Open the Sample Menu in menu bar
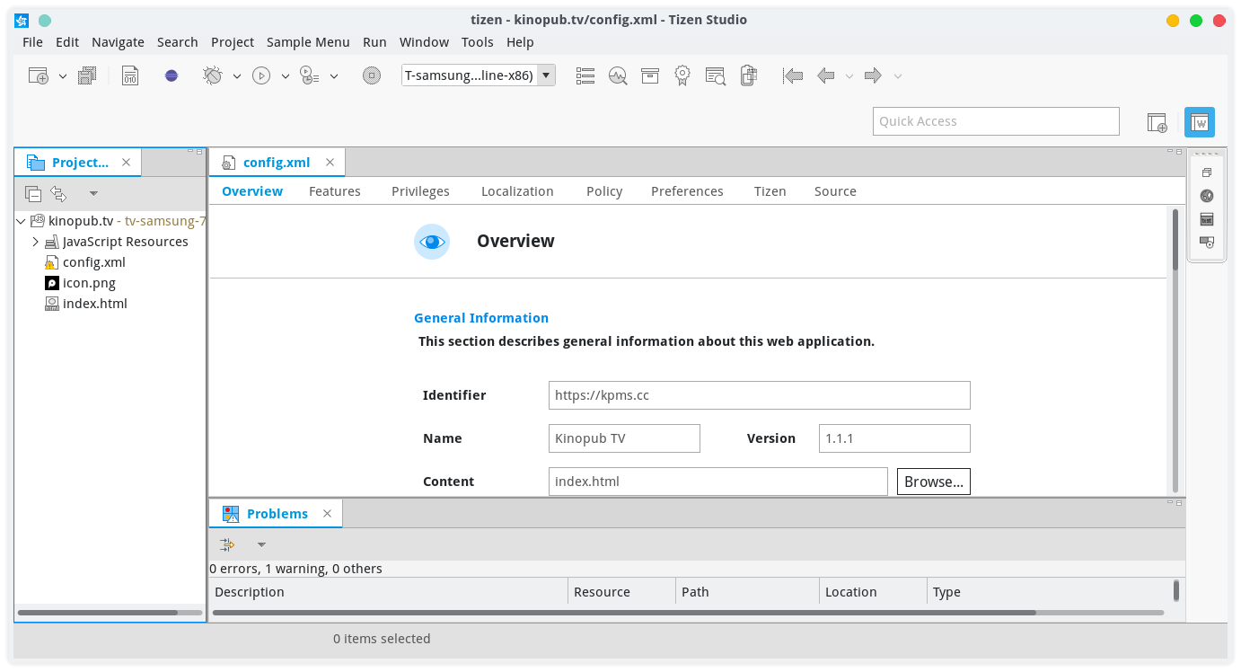The image size is (1241, 672). click(x=308, y=42)
